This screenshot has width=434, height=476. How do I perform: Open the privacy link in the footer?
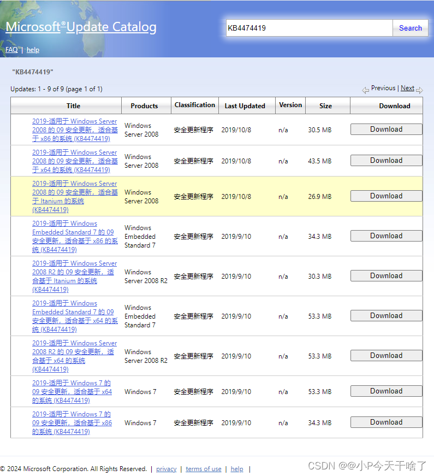[x=166, y=469]
